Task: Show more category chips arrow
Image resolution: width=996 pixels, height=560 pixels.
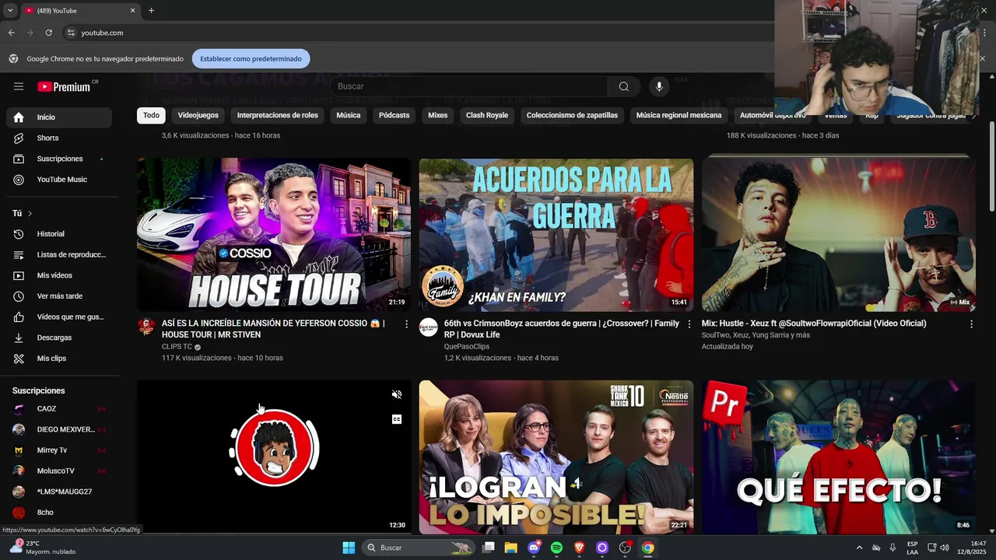Action: pyautogui.click(x=973, y=115)
